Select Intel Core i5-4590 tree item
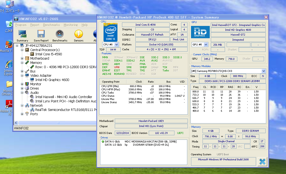Screen dimensions: 286x174 click(x=49, y=54)
